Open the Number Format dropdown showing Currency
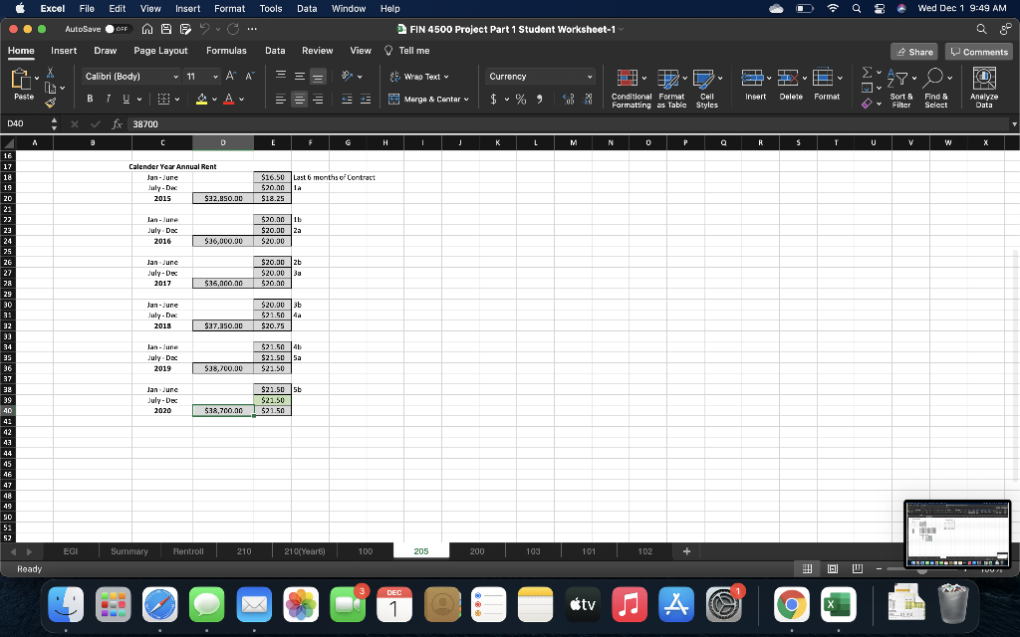 point(540,75)
